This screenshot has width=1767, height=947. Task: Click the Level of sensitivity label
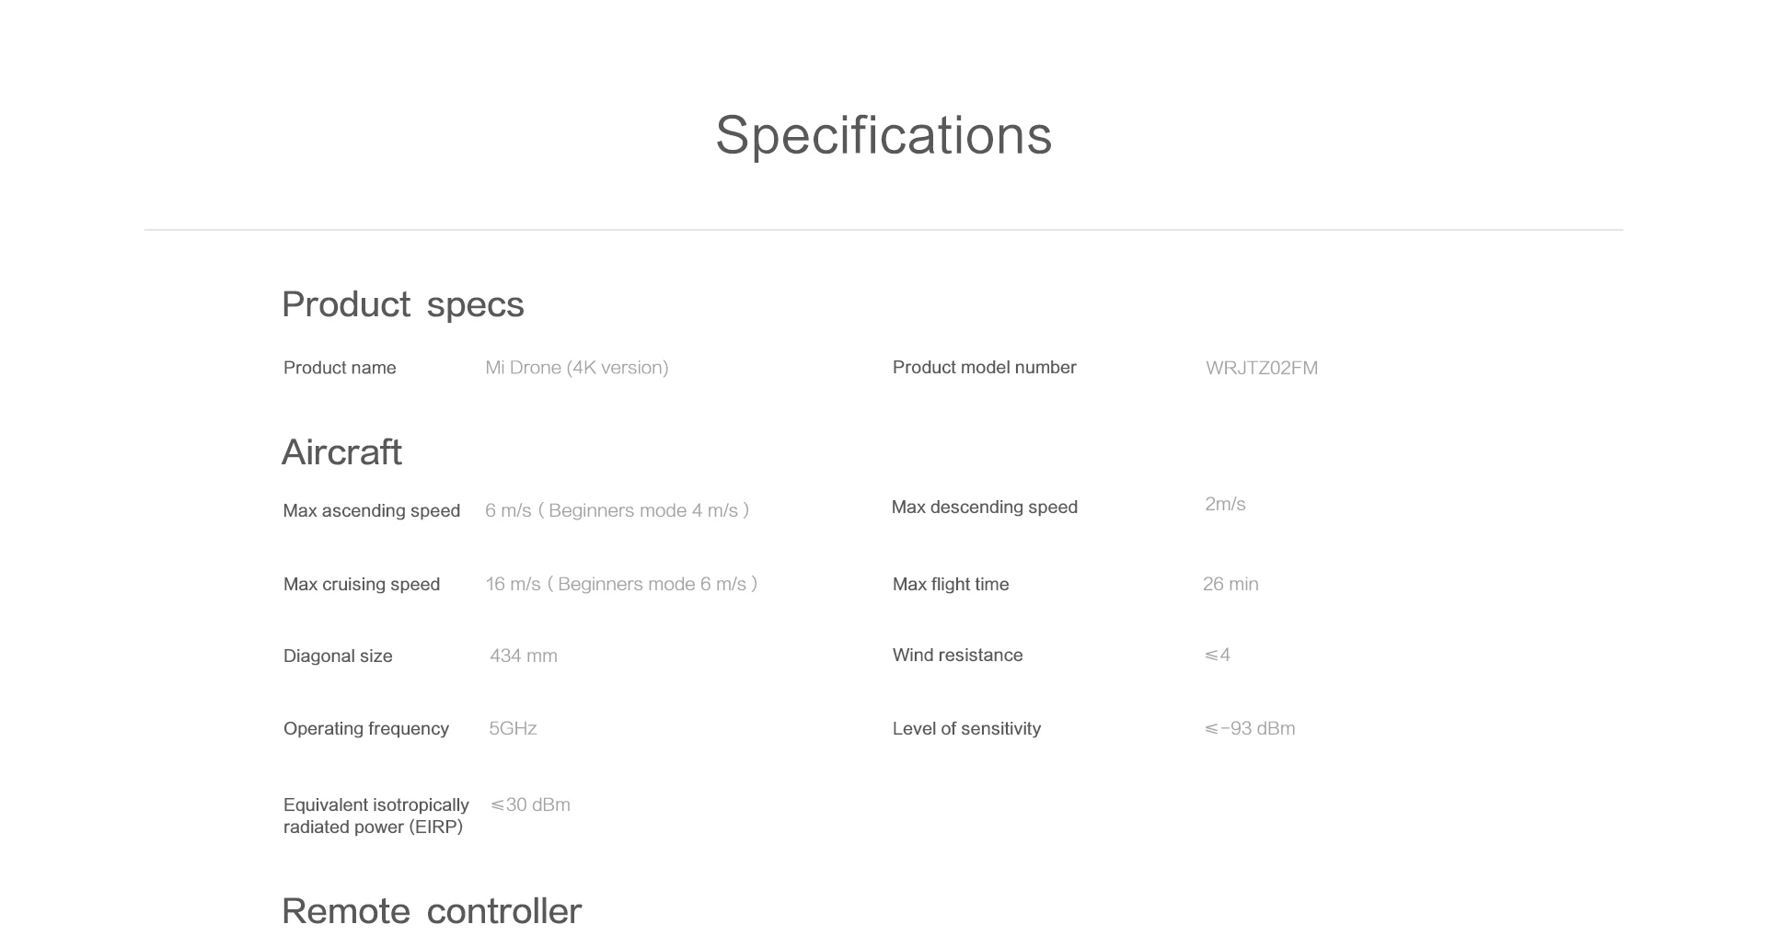click(x=966, y=729)
